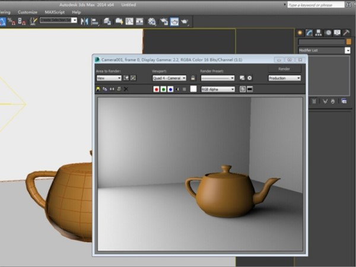Toggle the red channel in render window
This screenshot has width=356, height=267.
[x=156, y=89]
